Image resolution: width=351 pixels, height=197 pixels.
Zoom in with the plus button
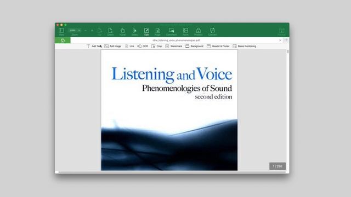tap(92, 31)
